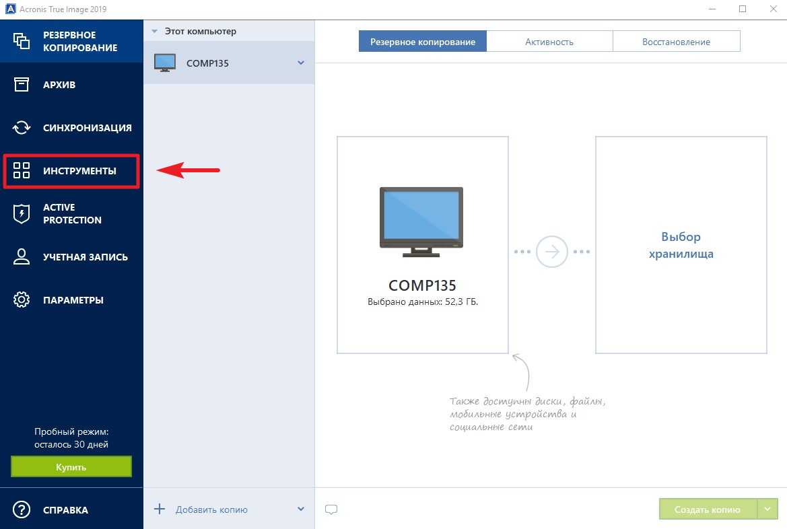Click the Active Protection shield icon
This screenshot has width=787, height=529.
point(21,213)
